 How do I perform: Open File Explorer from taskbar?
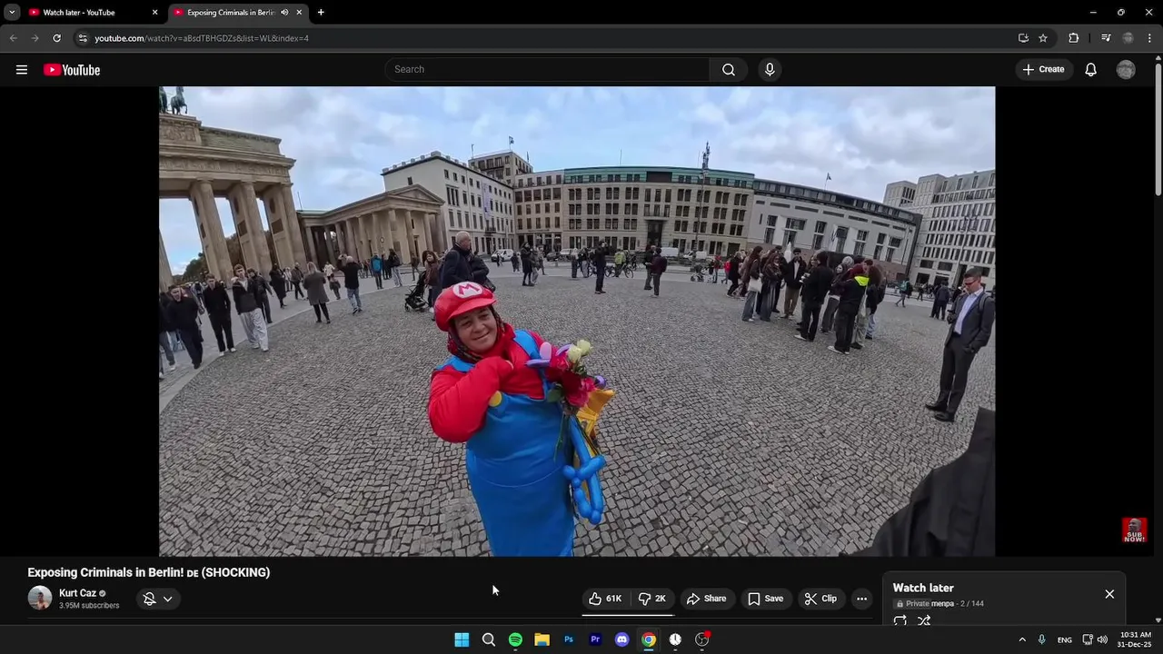(x=542, y=639)
